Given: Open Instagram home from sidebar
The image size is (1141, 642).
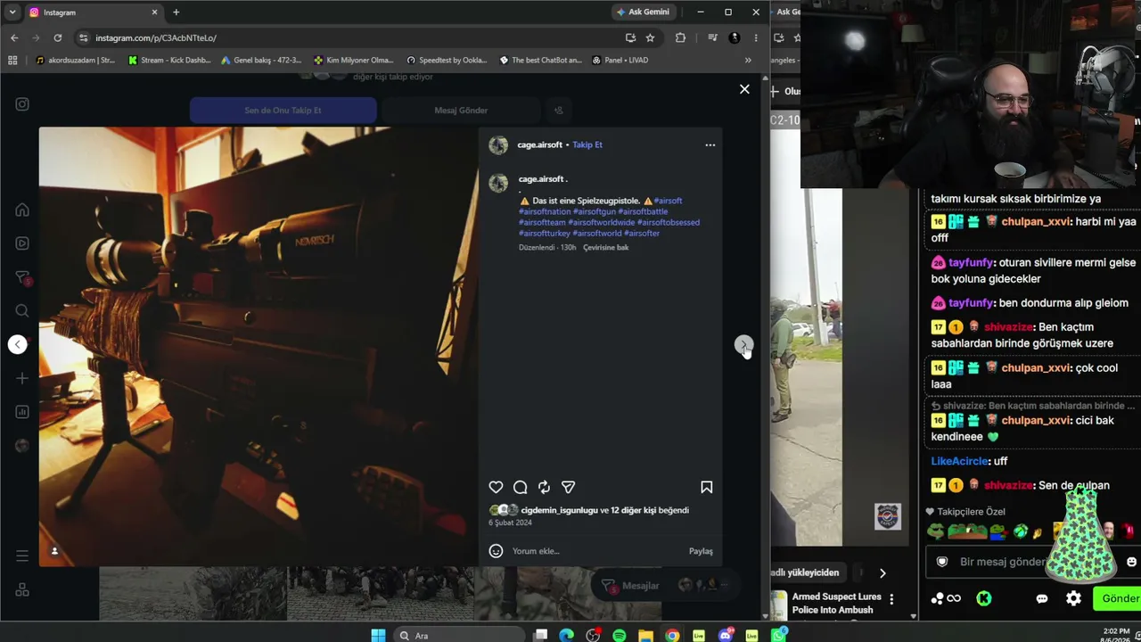Looking at the screenshot, I should click(22, 210).
